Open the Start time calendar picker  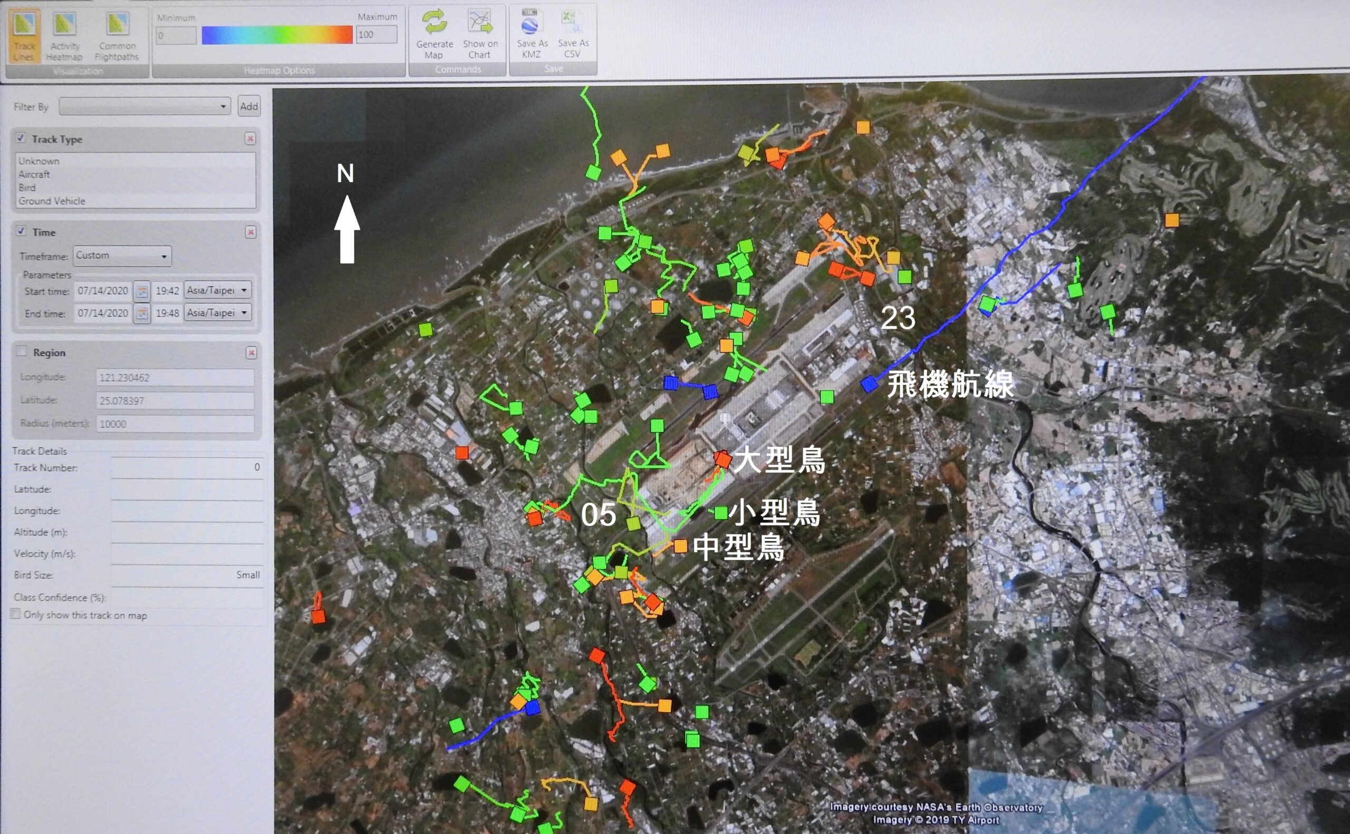tap(142, 291)
